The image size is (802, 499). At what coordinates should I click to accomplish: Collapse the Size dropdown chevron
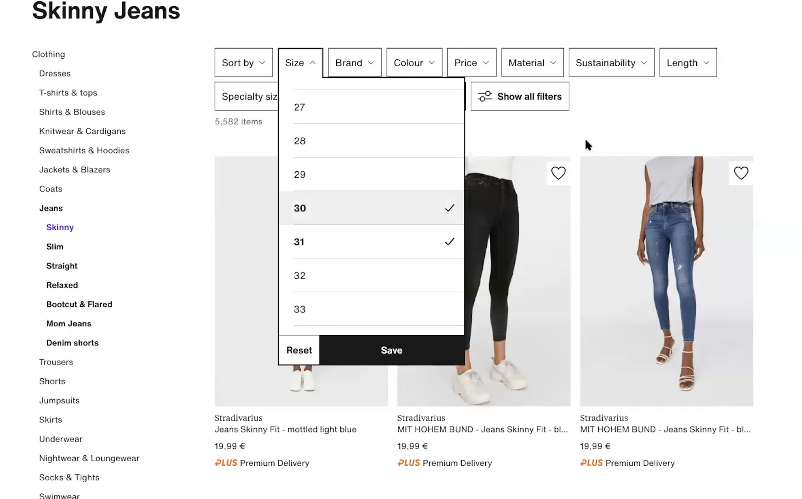coord(313,63)
